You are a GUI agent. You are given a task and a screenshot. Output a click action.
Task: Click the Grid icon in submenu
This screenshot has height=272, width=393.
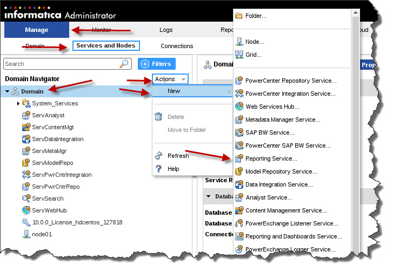point(239,55)
